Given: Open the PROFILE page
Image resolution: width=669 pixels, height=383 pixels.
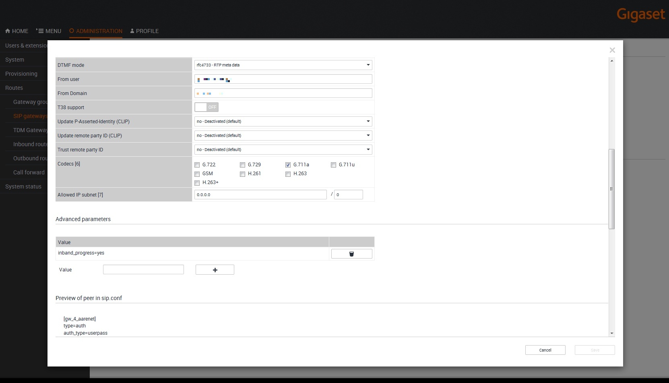Looking at the screenshot, I should [145, 31].
